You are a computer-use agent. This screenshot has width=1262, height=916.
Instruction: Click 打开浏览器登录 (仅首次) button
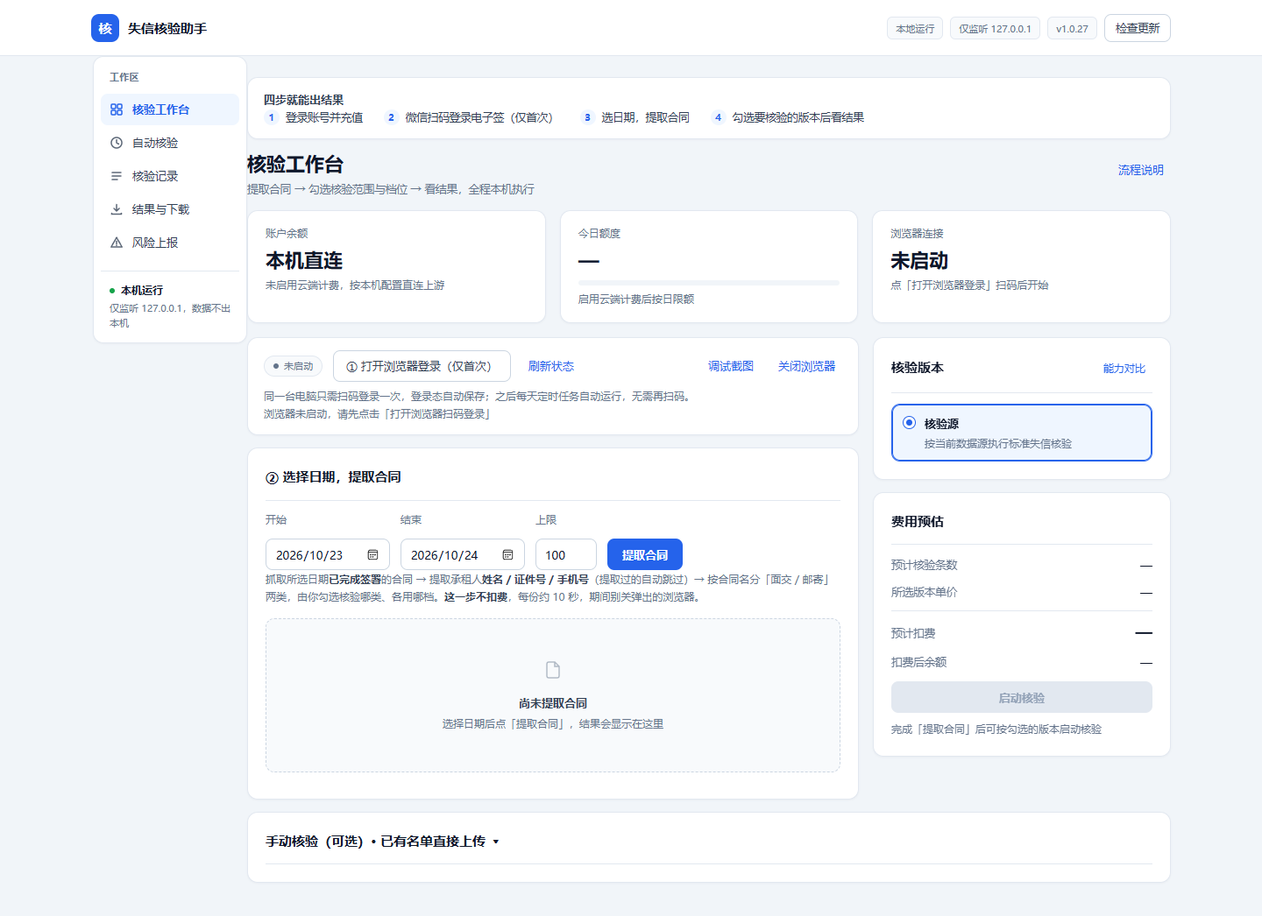(x=422, y=366)
